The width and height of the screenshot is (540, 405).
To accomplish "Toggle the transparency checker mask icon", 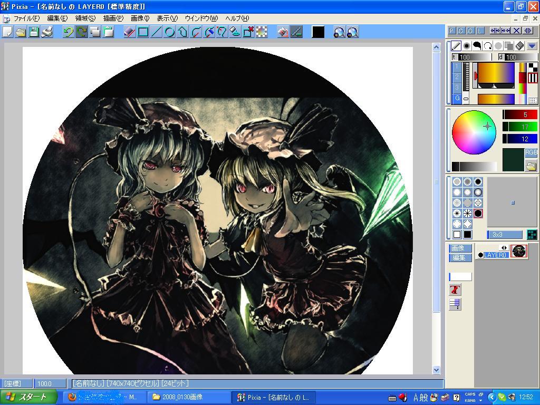I will tap(262, 32).
